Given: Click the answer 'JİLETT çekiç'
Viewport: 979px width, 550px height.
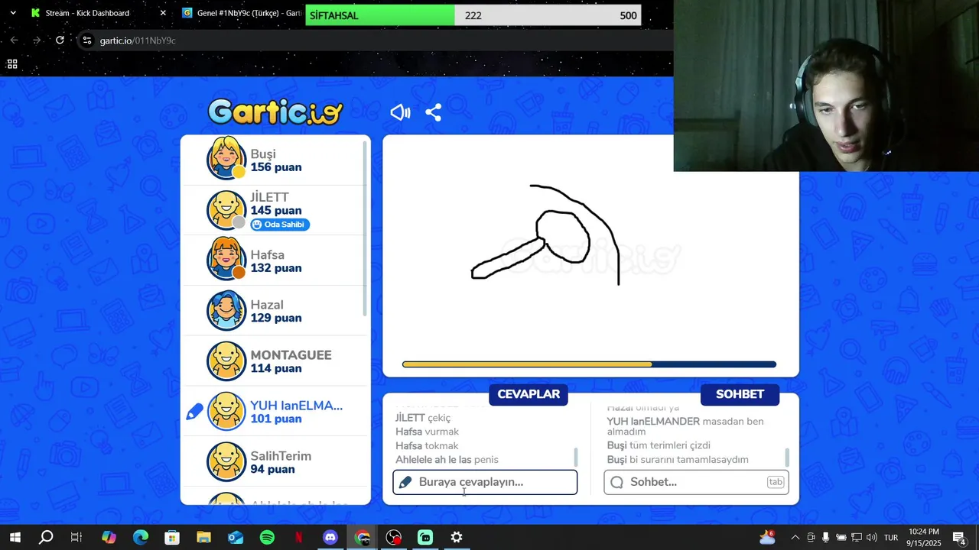Looking at the screenshot, I should tap(423, 418).
